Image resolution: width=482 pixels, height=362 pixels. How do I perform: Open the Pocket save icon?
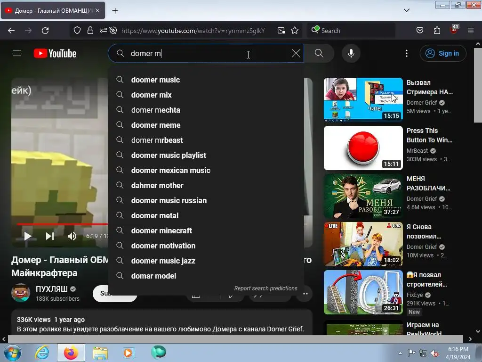click(420, 31)
